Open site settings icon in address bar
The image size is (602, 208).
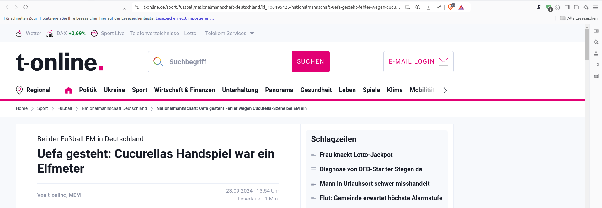(x=137, y=7)
